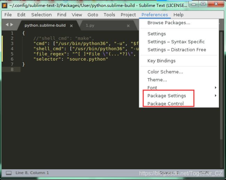Viewport: 226px width, 180px height.
Task: Switch to the 1.py tab
Action: [90, 25]
